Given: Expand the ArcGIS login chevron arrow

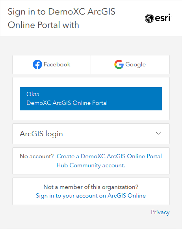Looking at the screenshot, I should click(x=158, y=133).
